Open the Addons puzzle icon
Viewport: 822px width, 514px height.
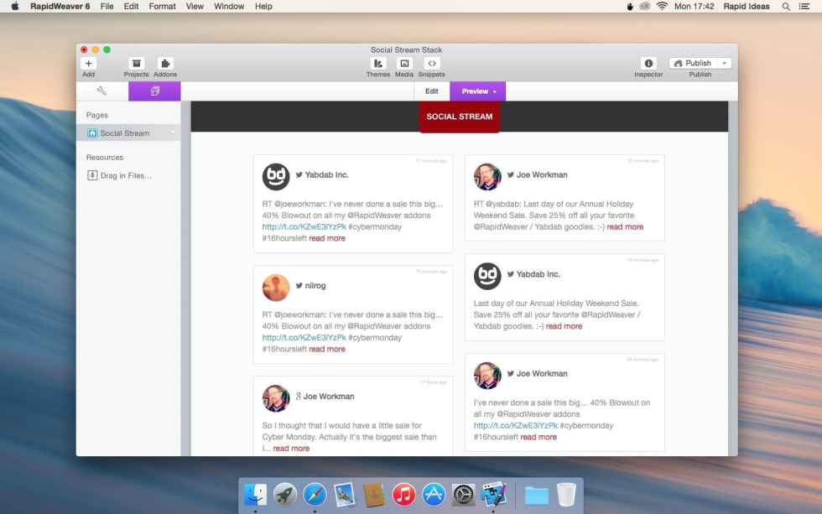tap(165, 64)
